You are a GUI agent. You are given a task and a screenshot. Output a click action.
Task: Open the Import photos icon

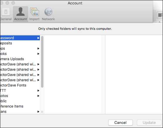pyautogui.click(x=35, y=12)
